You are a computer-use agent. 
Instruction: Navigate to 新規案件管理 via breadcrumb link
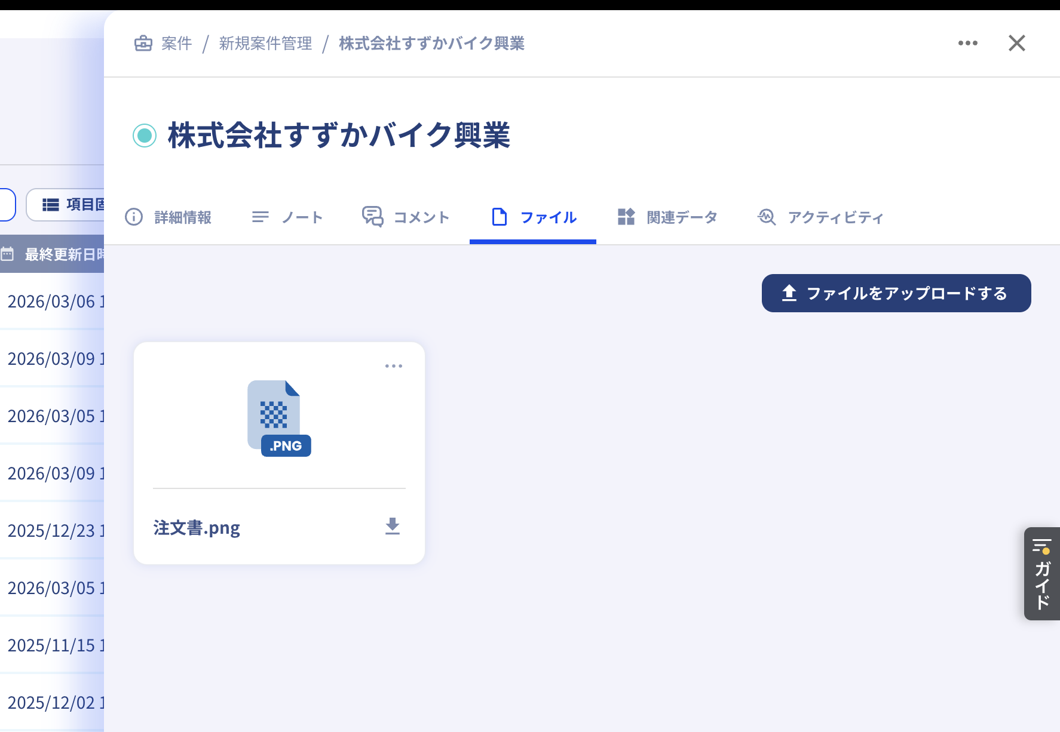click(265, 43)
